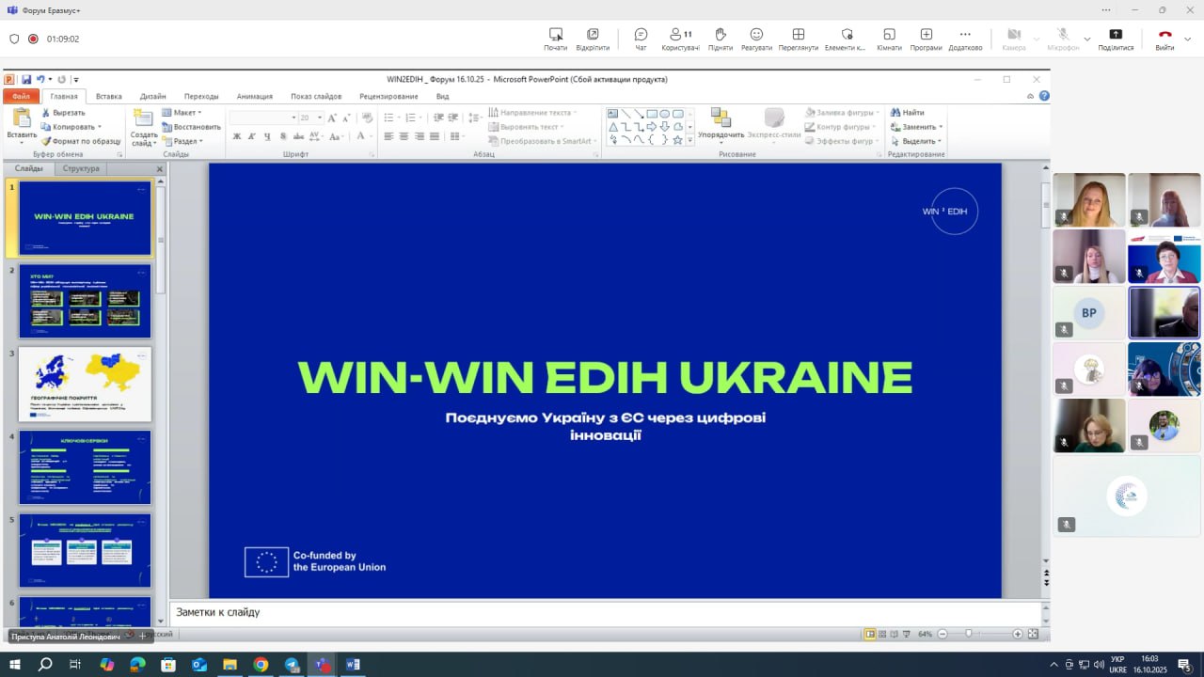Open the reactions menu (Реагувати)
1204x677 pixels.
pyautogui.click(x=755, y=39)
